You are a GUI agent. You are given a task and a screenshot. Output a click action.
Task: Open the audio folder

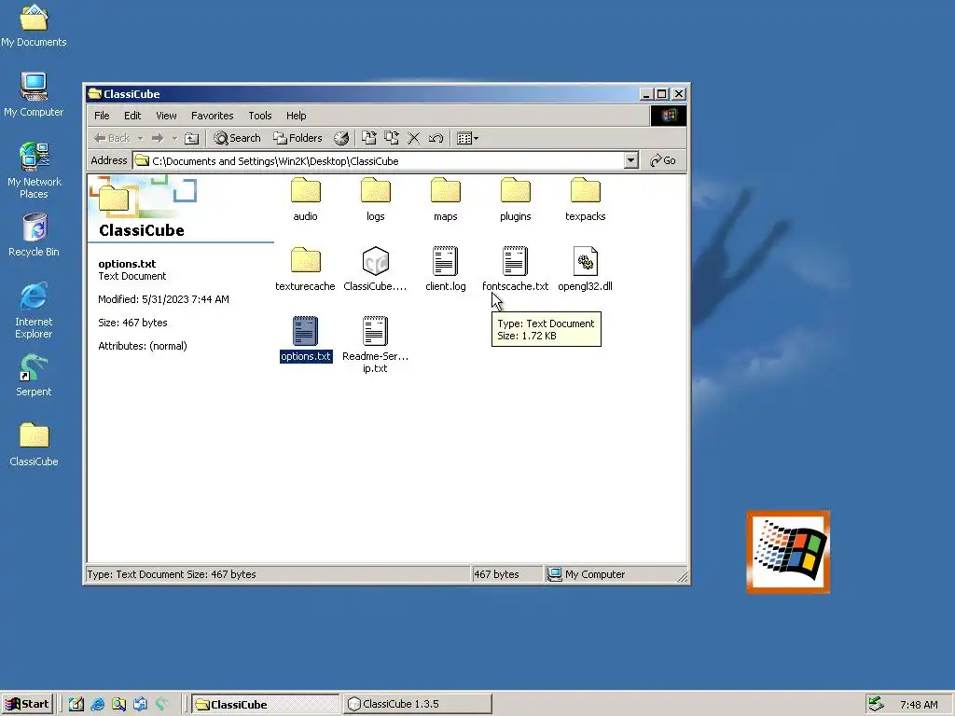(305, 200)
